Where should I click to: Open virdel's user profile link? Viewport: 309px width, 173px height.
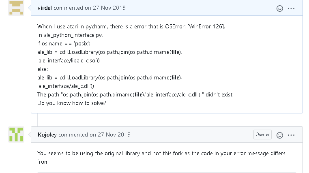pos(45,8)
